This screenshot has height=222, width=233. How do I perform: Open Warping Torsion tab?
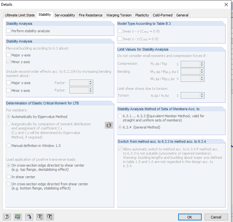coord(119,15)
